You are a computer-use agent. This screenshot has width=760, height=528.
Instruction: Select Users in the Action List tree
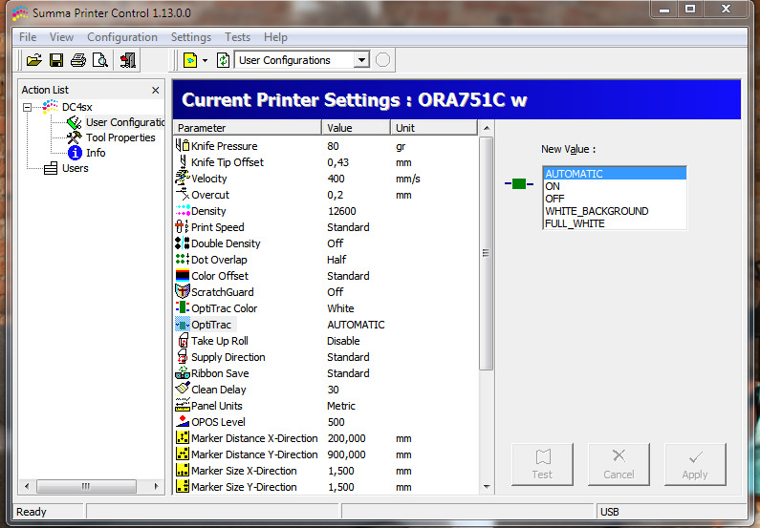[76, 168]
